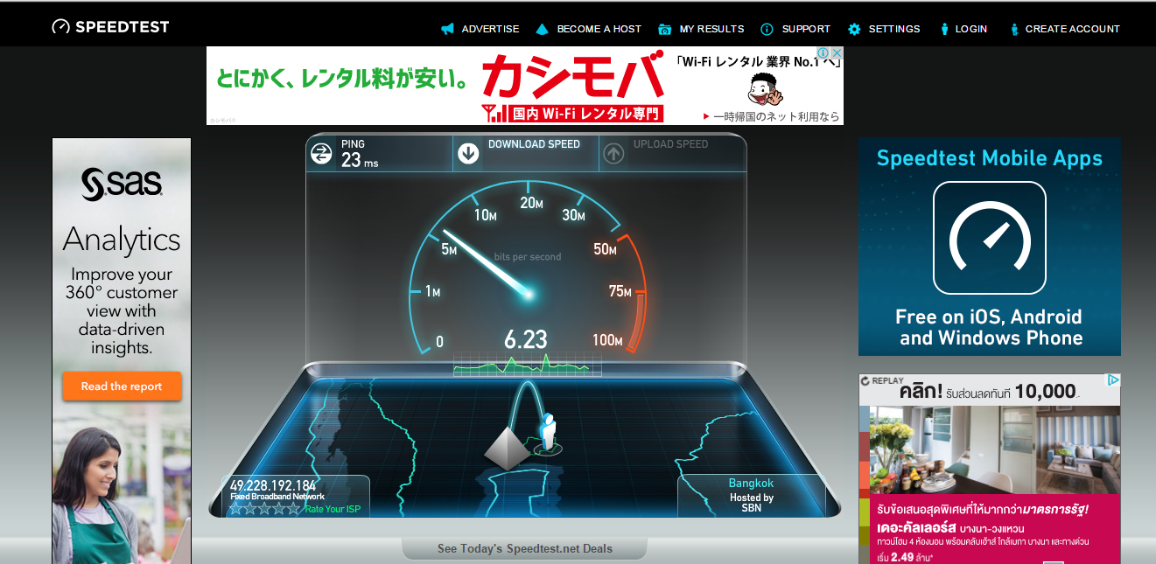This screenshot has height=564, width=1156.
Task: Rate ISP with the third star
Action: [265, 509]
